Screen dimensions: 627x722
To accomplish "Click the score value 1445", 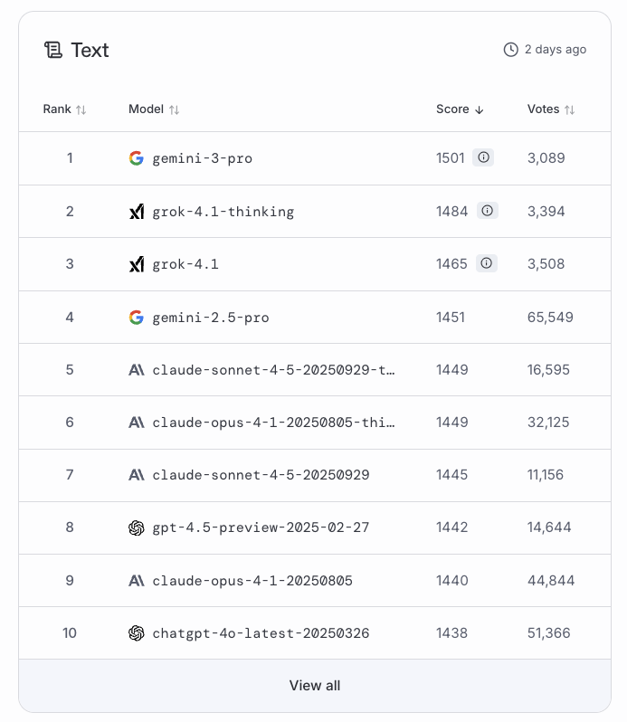I will click(x=452, y=475).
